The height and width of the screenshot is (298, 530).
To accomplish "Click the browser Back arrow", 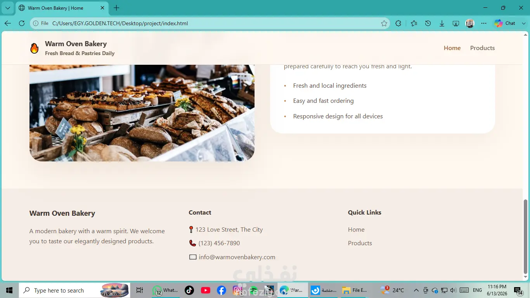I will 8,23.
